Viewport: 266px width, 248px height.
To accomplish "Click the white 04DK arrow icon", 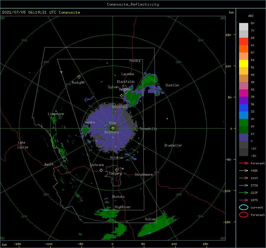I will point(244,170).
